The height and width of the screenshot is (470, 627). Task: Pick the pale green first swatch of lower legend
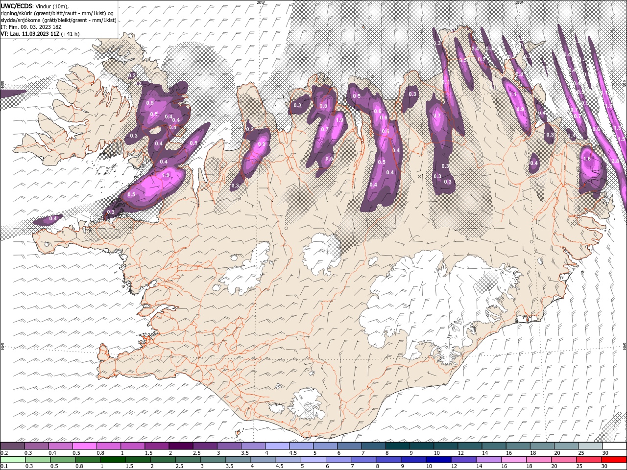[x=13, y=460]
